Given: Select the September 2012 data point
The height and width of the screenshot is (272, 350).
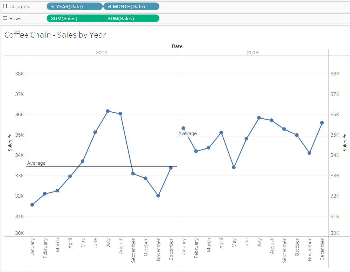Looking at the screenshot, I should 133,174.
